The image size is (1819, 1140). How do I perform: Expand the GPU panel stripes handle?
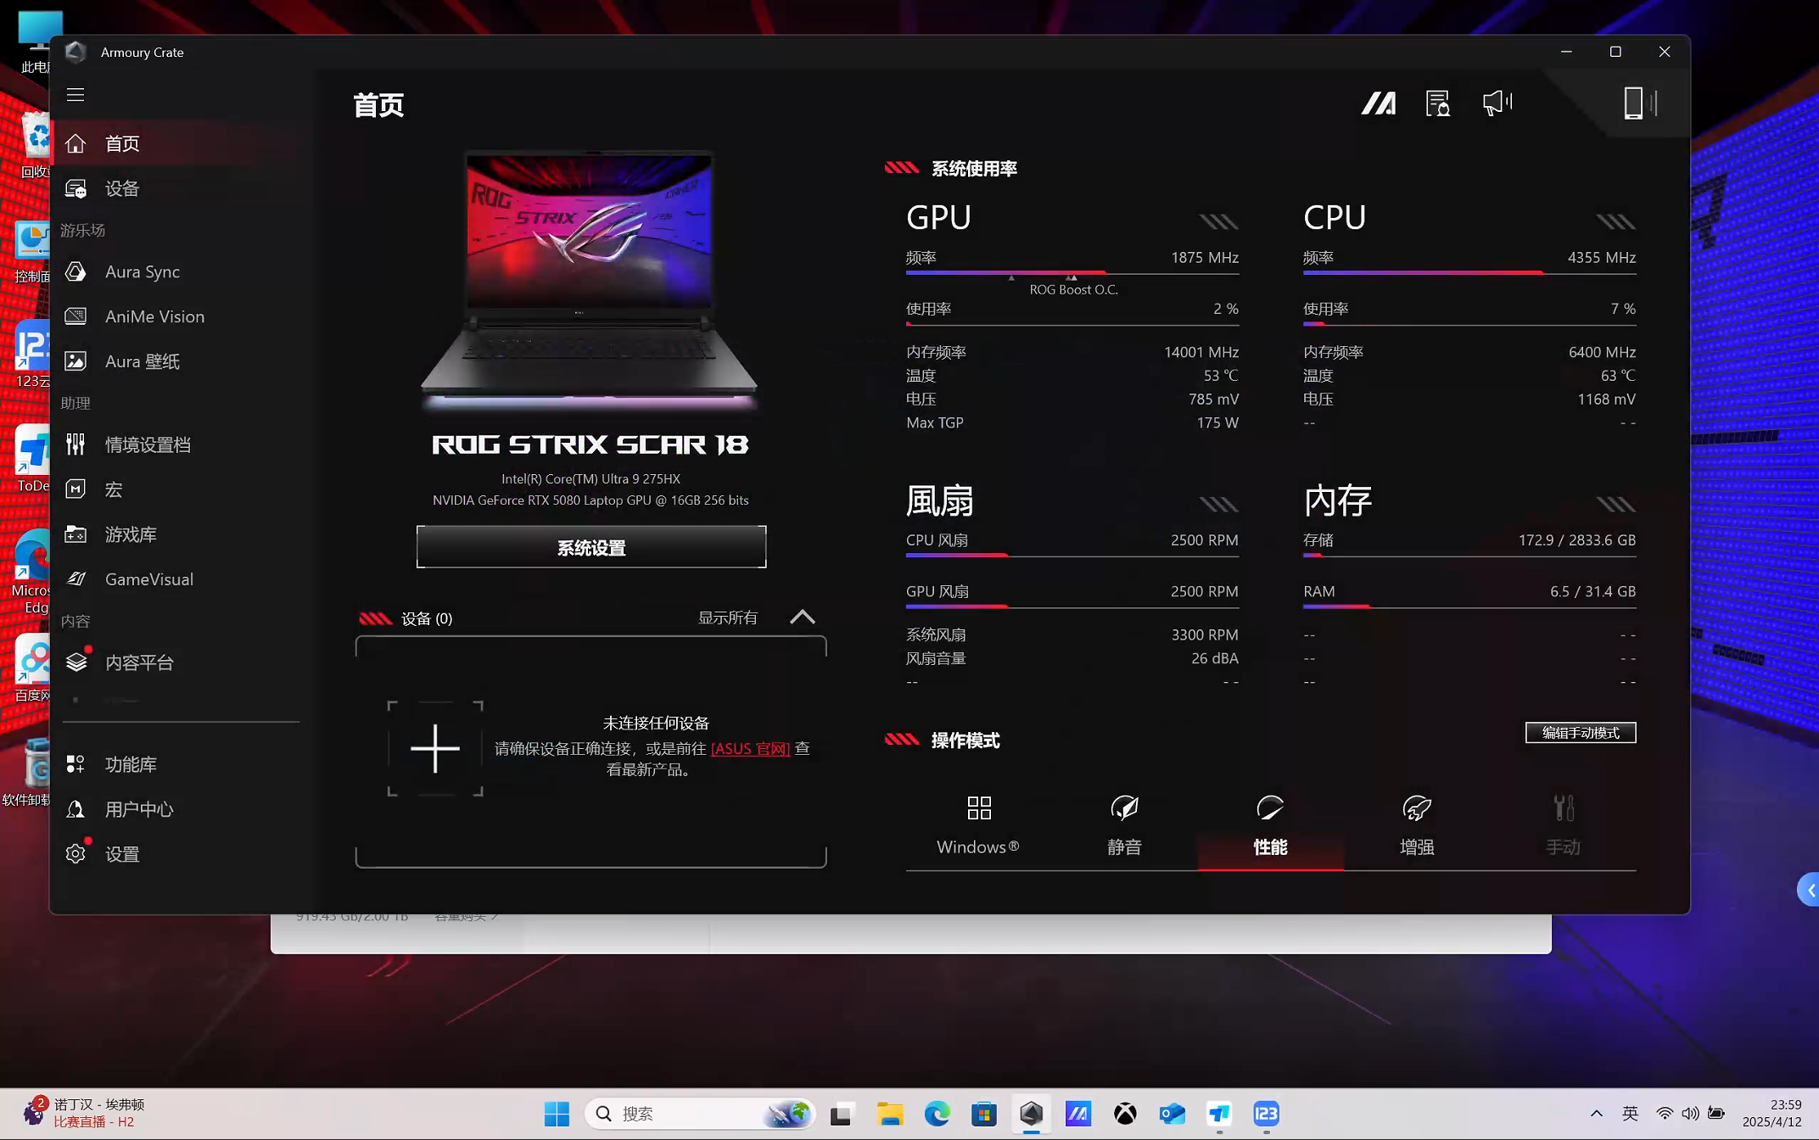pos(1218,222)
